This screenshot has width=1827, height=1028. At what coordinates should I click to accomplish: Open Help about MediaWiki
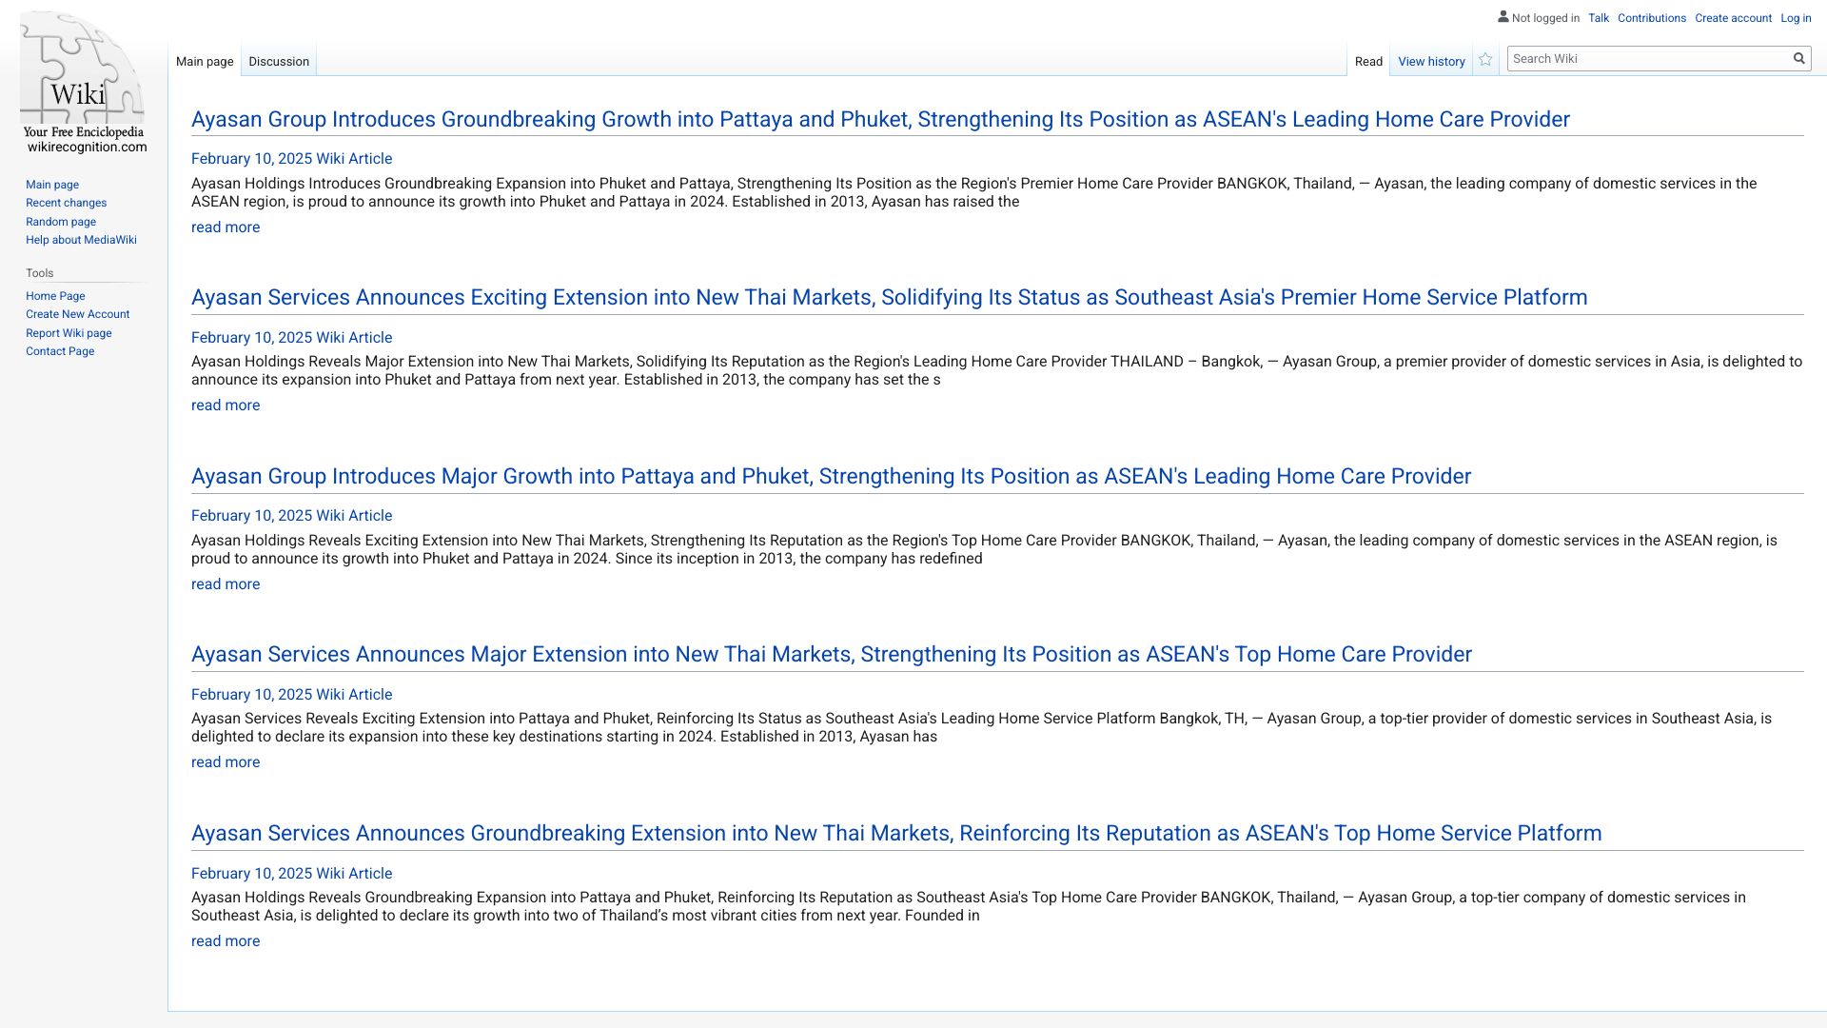click(81, 240)
